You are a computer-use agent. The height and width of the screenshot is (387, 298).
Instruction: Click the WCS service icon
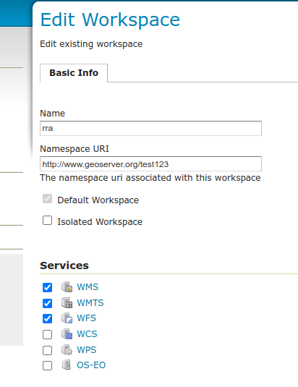click(67, 334)
